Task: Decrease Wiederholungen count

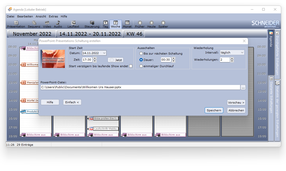Action: 232,61
